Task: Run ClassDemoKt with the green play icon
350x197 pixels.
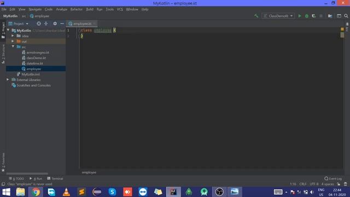Action: (x=300, y=16)
